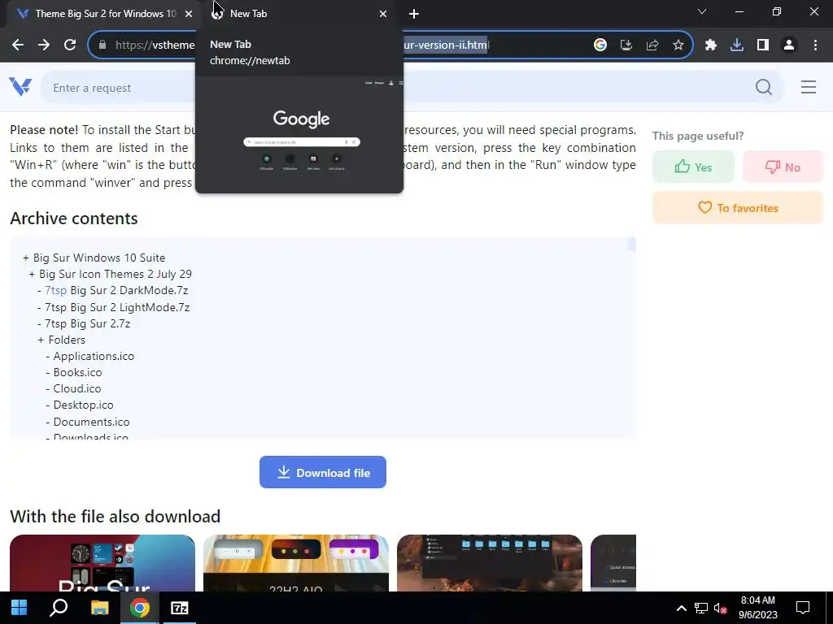The height and width of the screenshot is (624, 833).
Task: Add theme To favorites
Action: pyautogui.click(x=738, y=208)
